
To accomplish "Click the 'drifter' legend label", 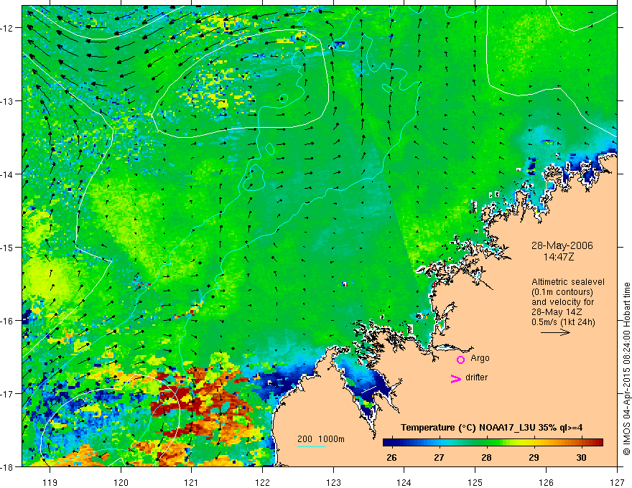I will pyautogui.click(x=476, y=377).
